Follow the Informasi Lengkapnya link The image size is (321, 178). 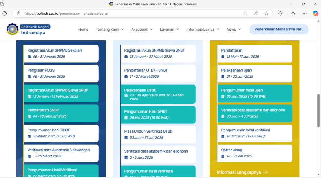tap(242, 172)
